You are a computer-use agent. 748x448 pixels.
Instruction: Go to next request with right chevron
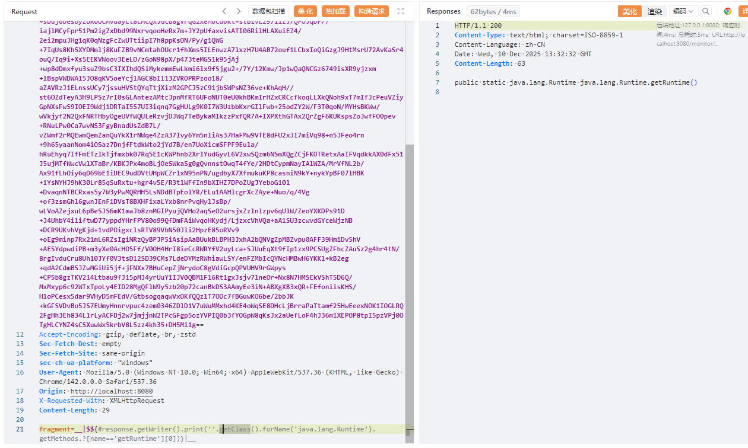(x=239, y=11)
